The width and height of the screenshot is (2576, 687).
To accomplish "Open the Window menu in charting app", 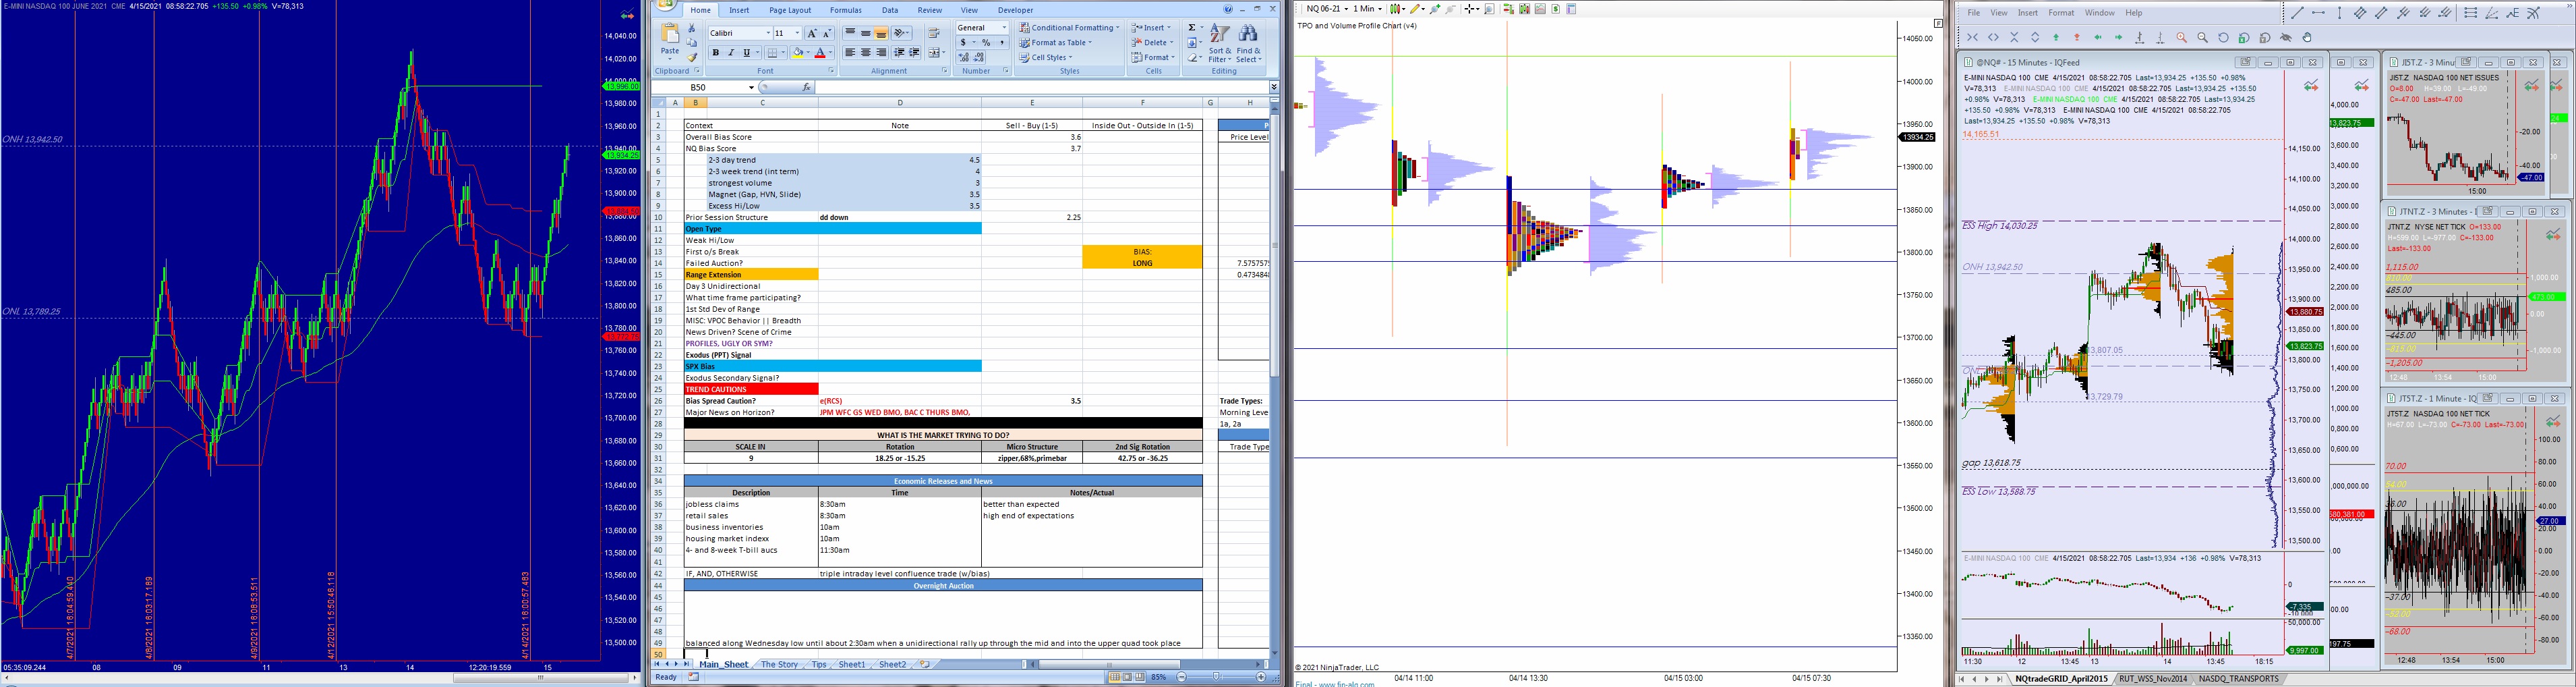I will 2100,13.
